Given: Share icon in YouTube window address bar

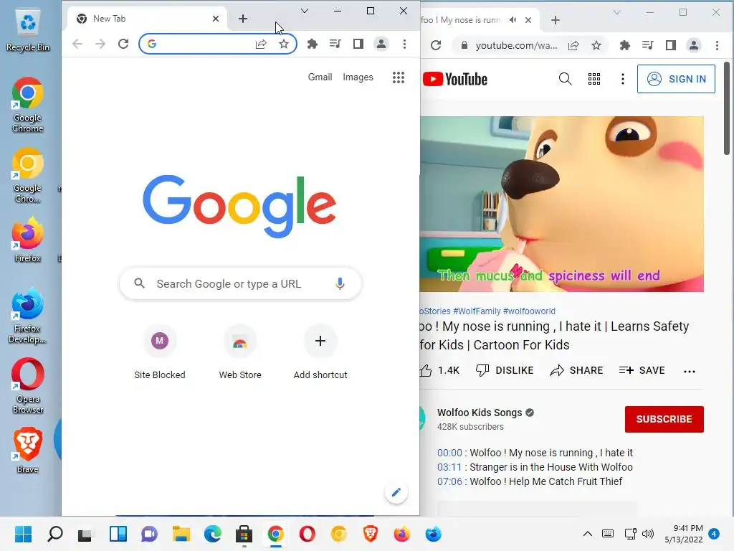Looking at the screenshot, I should (x=573, y=45).
